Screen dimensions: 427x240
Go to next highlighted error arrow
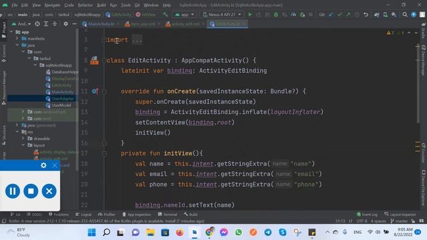click(x=416, y=33)
